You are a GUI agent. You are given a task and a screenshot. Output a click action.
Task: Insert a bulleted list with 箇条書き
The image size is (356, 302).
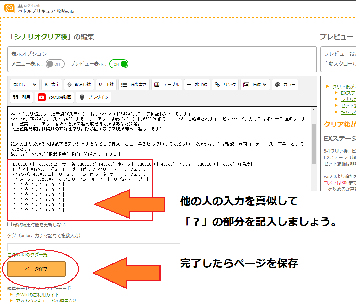[x=134, y=85]
